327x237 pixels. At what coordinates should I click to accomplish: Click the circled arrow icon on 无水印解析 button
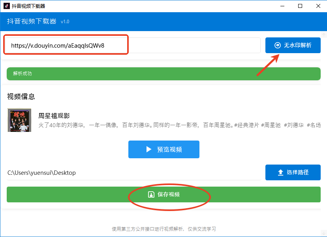point(277,45)
